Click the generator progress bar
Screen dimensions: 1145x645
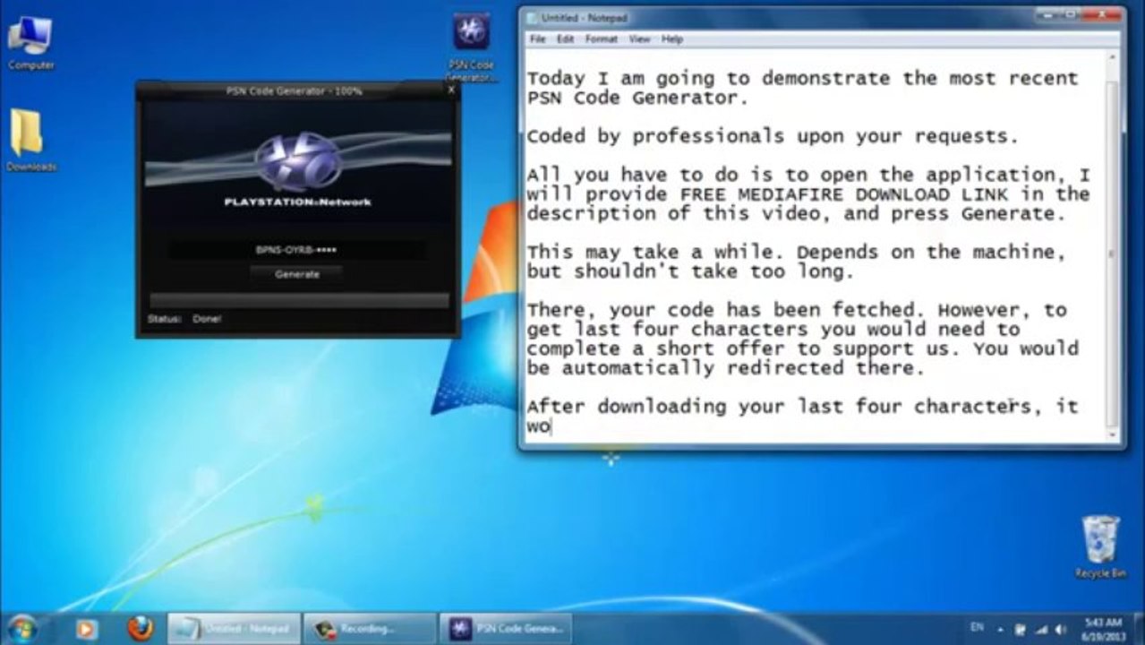coord(299,299)
